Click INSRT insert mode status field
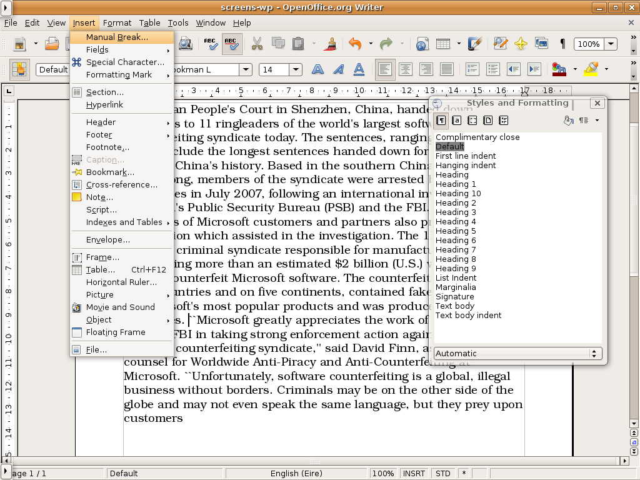 tap(414, 474)
